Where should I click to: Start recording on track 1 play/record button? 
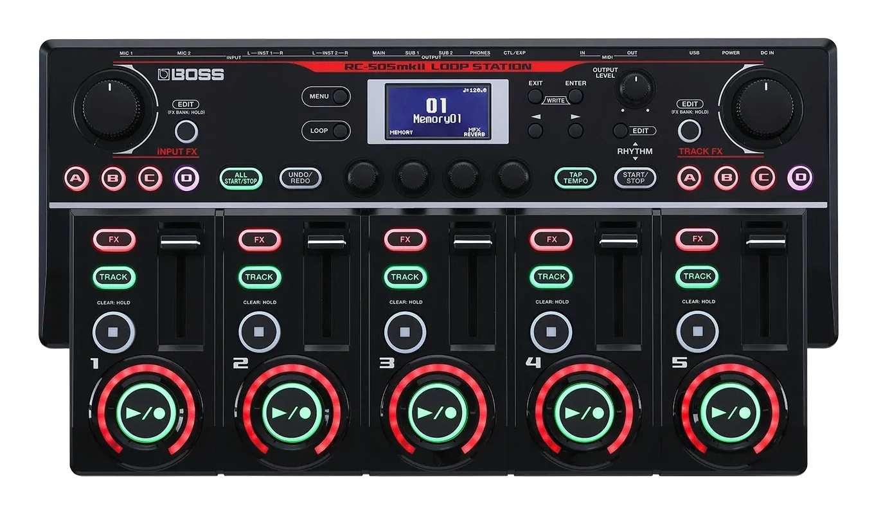coord(145,413)
